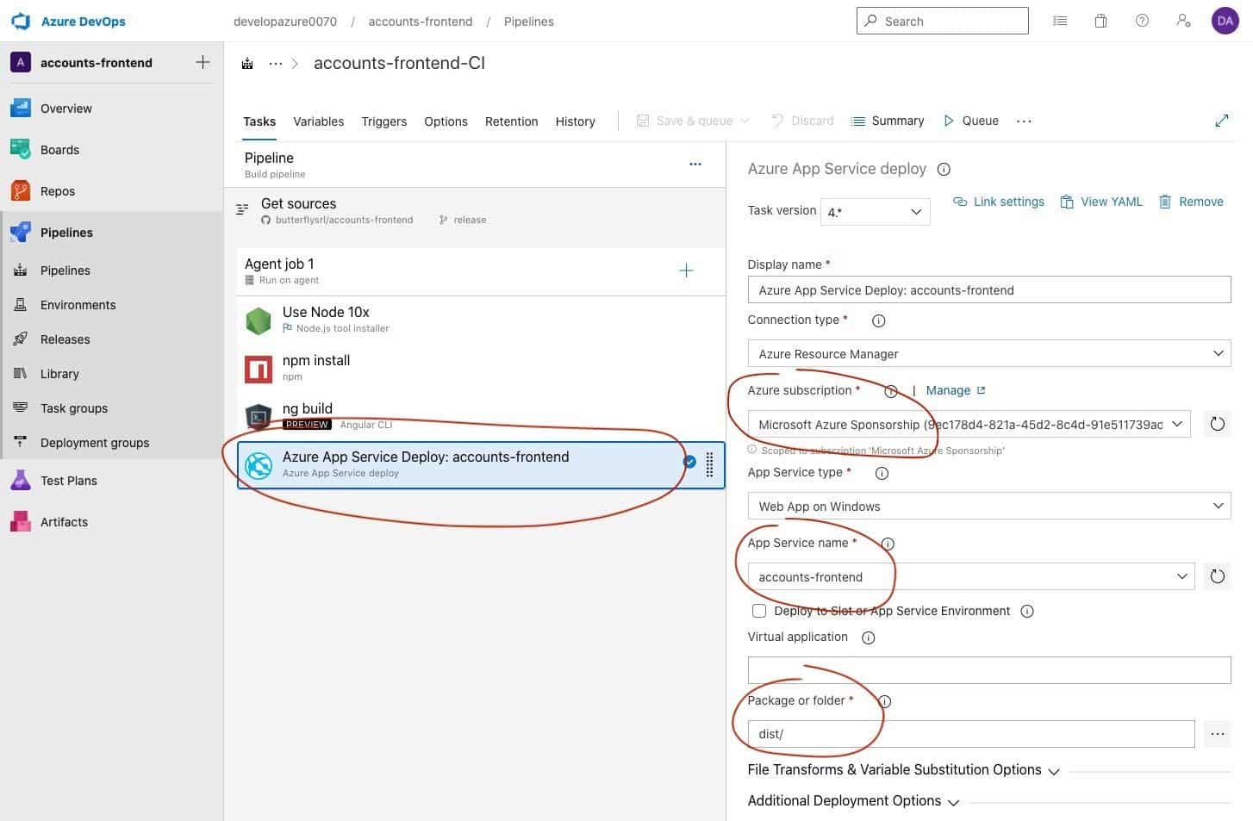Expand Additional Deployment Options
The image size is (1253, 821).
tap(853, 801)
